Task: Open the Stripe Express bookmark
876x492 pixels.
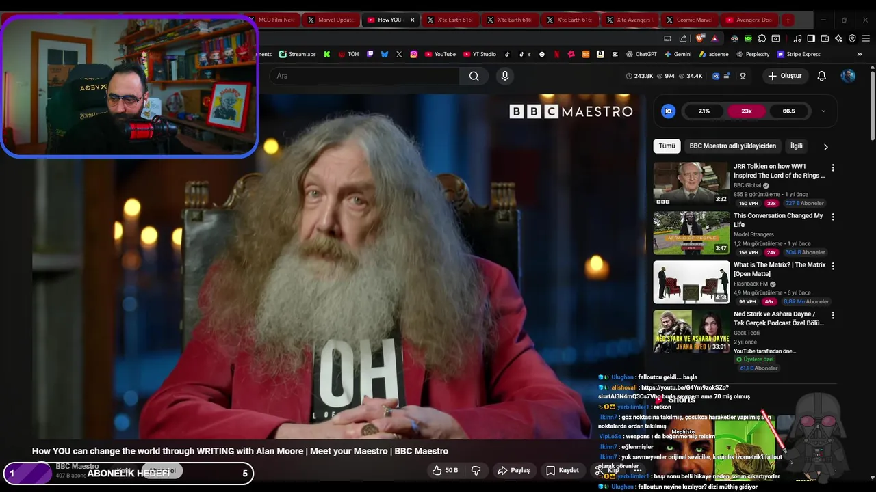Action: (x=798, y=54)
